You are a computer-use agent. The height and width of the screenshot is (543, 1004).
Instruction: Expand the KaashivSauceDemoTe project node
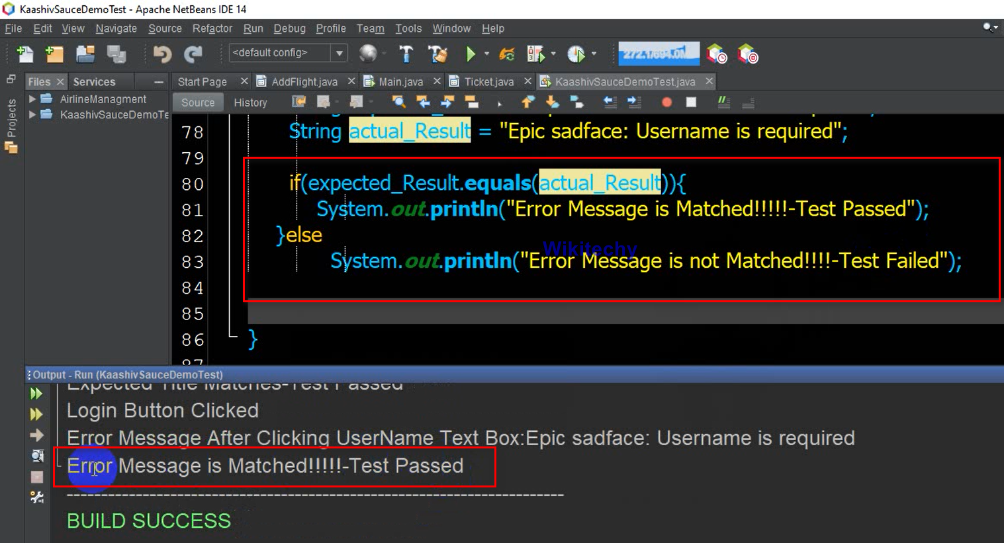coord(31,114)
